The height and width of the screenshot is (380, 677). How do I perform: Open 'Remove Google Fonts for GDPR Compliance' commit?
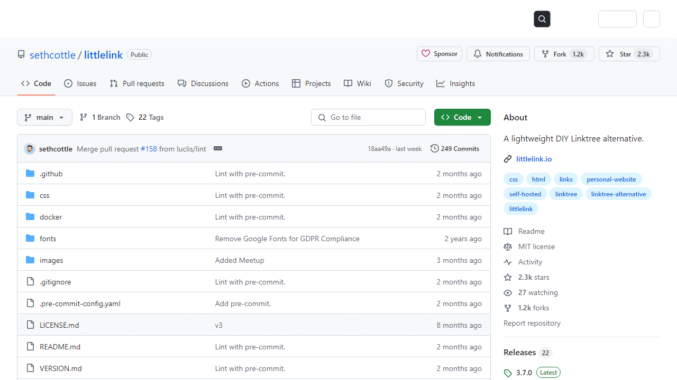[287, 239]
